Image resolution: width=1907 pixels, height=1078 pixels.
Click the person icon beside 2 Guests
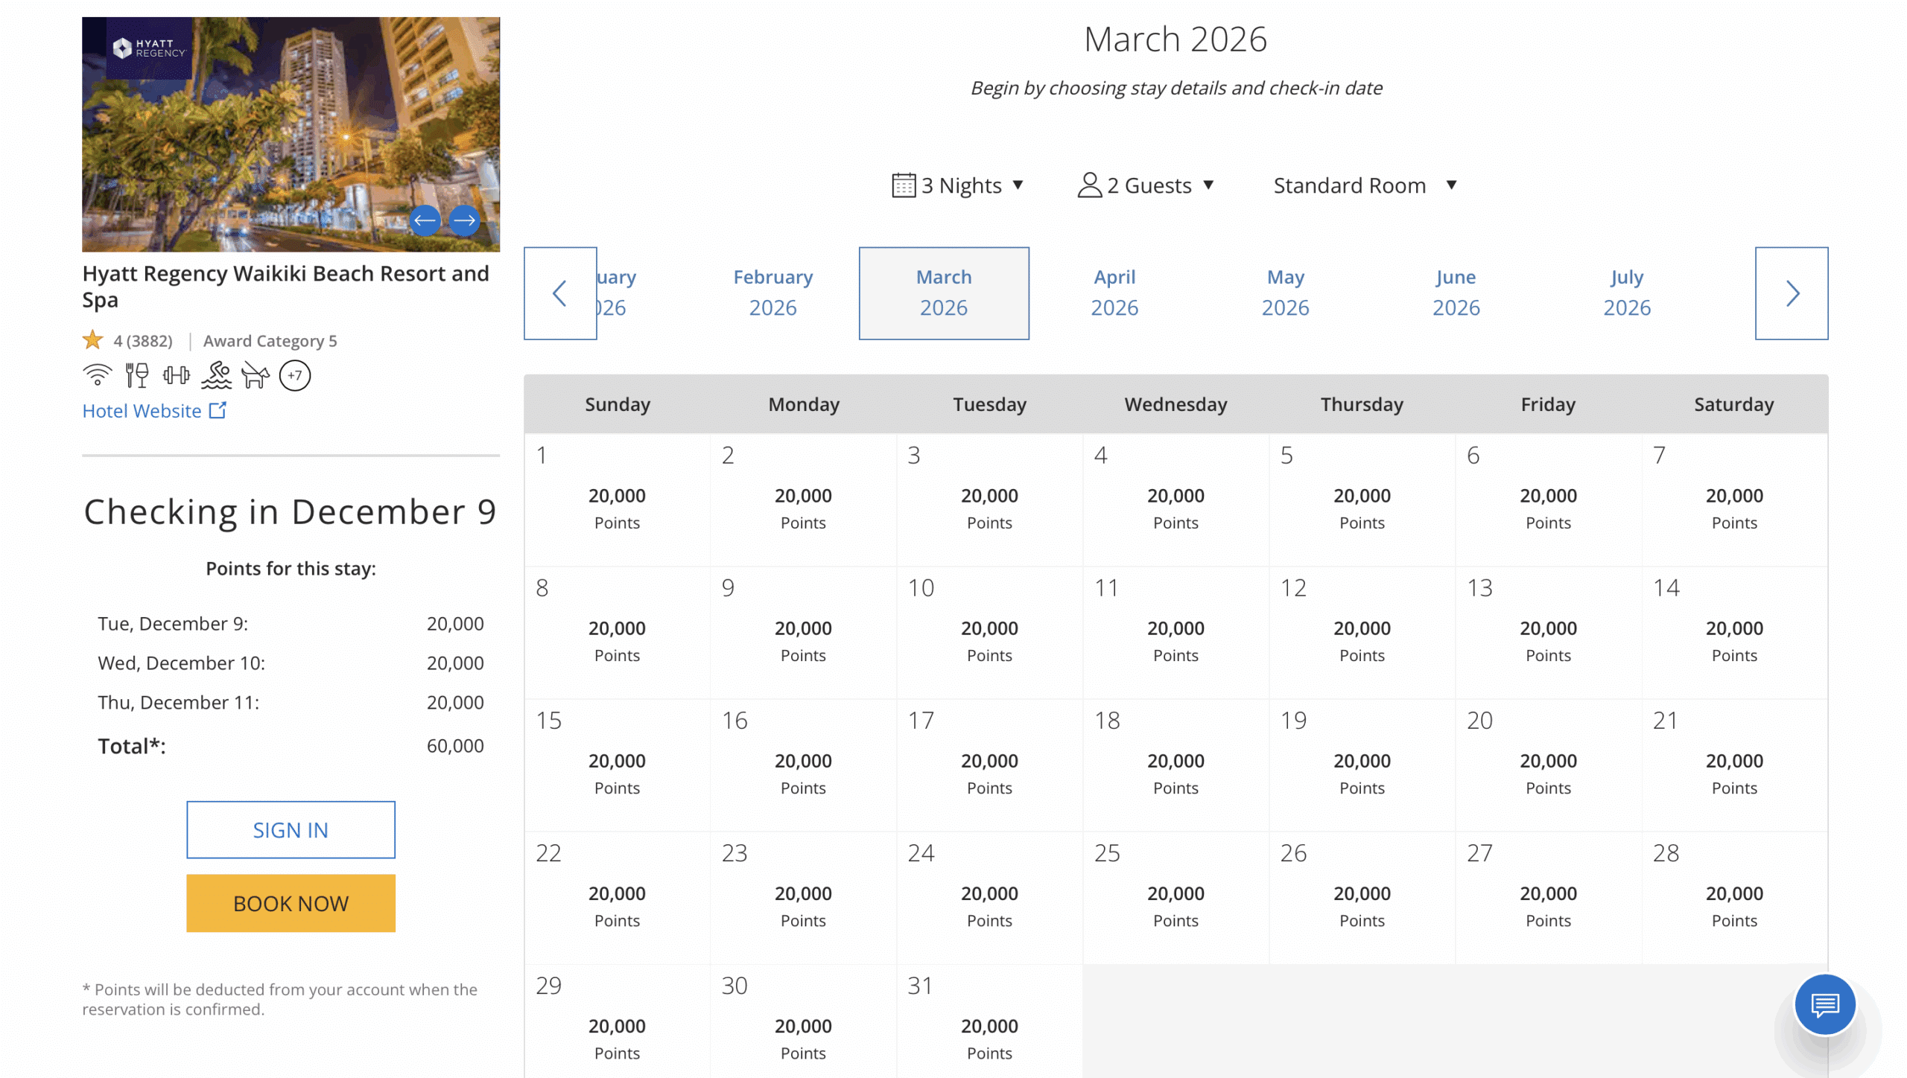click(1089, 185)
